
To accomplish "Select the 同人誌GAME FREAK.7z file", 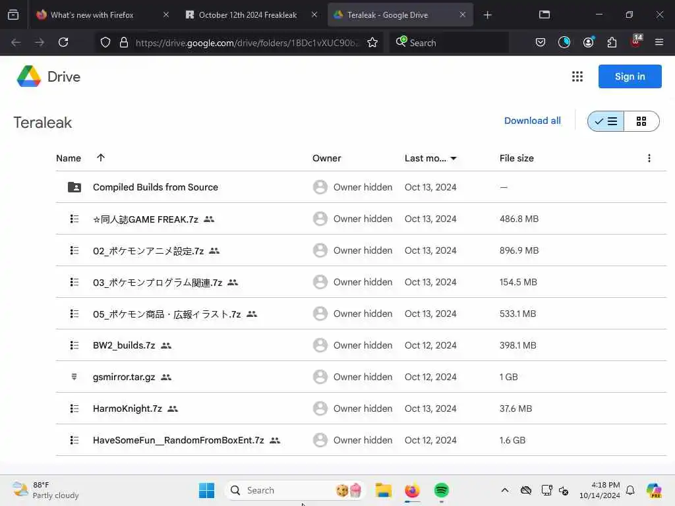I will pos(146,219).
